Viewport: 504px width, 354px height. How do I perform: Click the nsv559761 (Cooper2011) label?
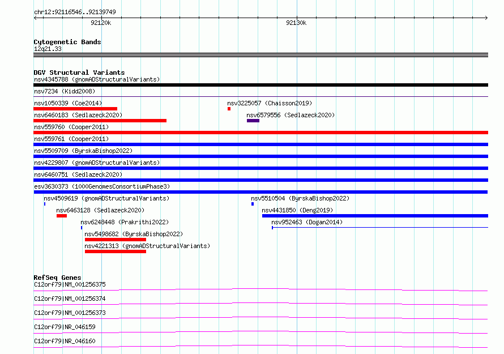click(71, 139)
